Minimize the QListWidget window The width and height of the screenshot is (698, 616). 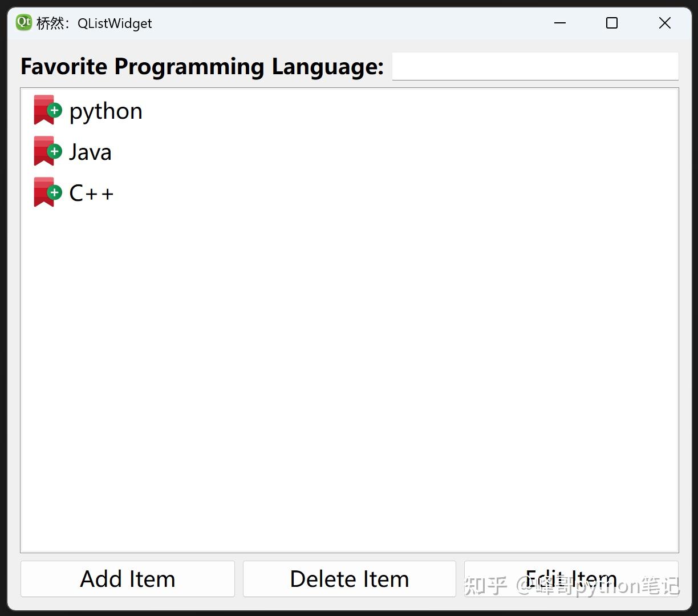point(560,23)
